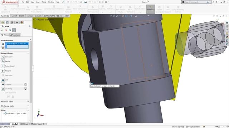Image resolution: width=229 pixels, height=128 pixels.
Task: Open the Analysis tab in Mate panel
Action: [15, 35]
